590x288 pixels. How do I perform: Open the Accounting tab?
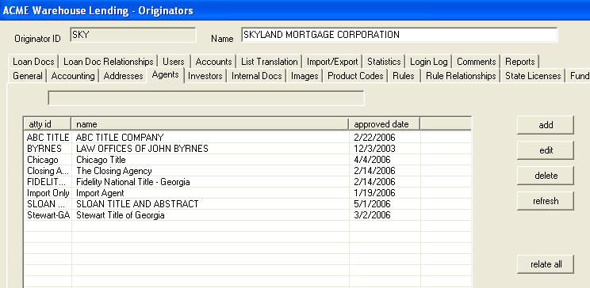click(x=73, y=76)
